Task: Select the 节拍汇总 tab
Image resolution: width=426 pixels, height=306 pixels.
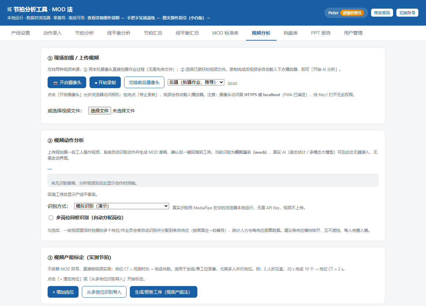Action: click(153, 33)
